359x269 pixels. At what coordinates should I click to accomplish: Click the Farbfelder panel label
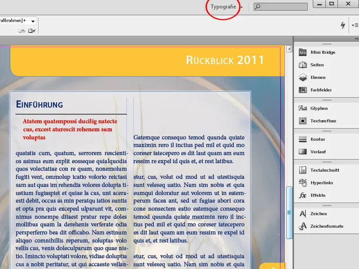(x=321, y=90)
